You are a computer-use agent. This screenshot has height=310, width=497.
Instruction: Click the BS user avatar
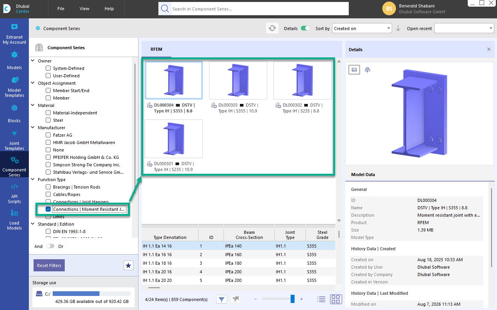coord(389,9)
